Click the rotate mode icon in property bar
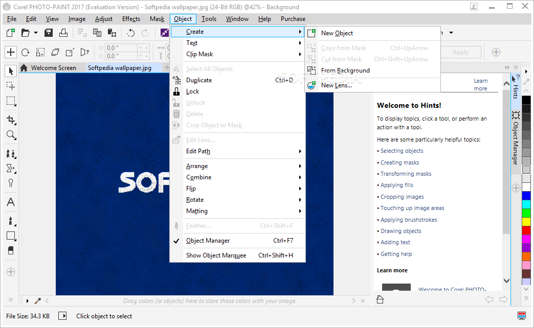This screenshot has height=328, width=534. point(26,52)
